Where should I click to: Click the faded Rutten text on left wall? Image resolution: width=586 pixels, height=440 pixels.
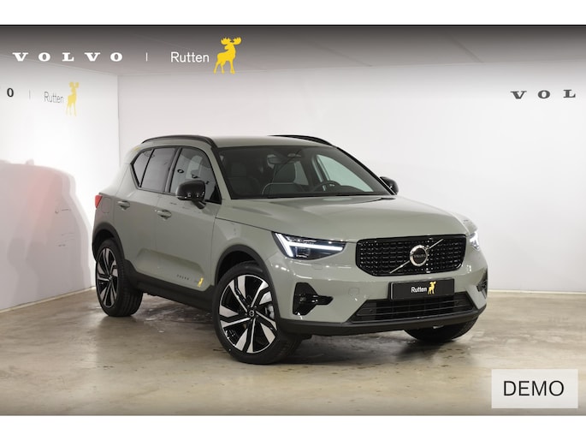(54, 98)
